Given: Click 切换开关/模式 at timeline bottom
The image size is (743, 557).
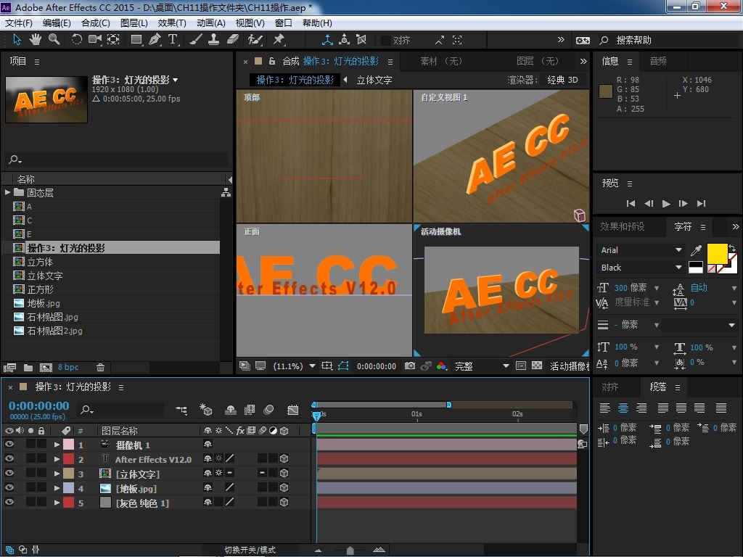Looking at the screenshot, I should click(x=250, y=550).
